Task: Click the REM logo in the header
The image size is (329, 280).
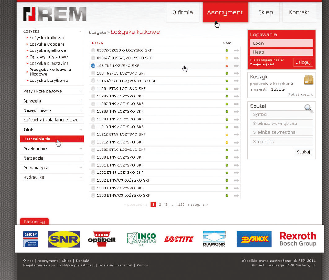Action: (x=55, y=14)
